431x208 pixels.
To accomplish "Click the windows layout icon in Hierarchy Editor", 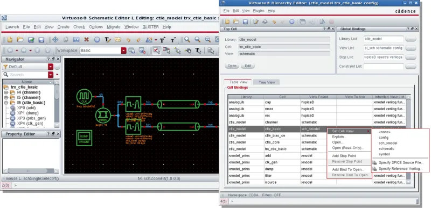I will tap(303, 21).
